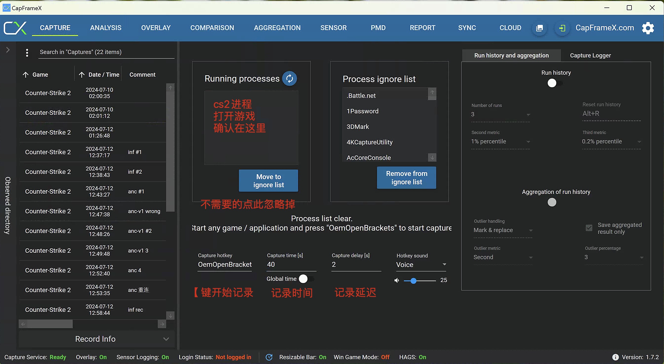The image size is (664, 364).
Task: Click Move to ignore list button
Action: tap(268, 181)
